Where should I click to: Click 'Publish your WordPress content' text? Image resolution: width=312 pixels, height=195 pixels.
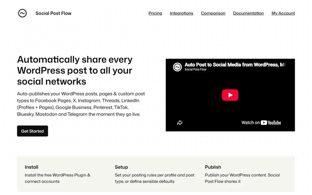tap(242, 178)
